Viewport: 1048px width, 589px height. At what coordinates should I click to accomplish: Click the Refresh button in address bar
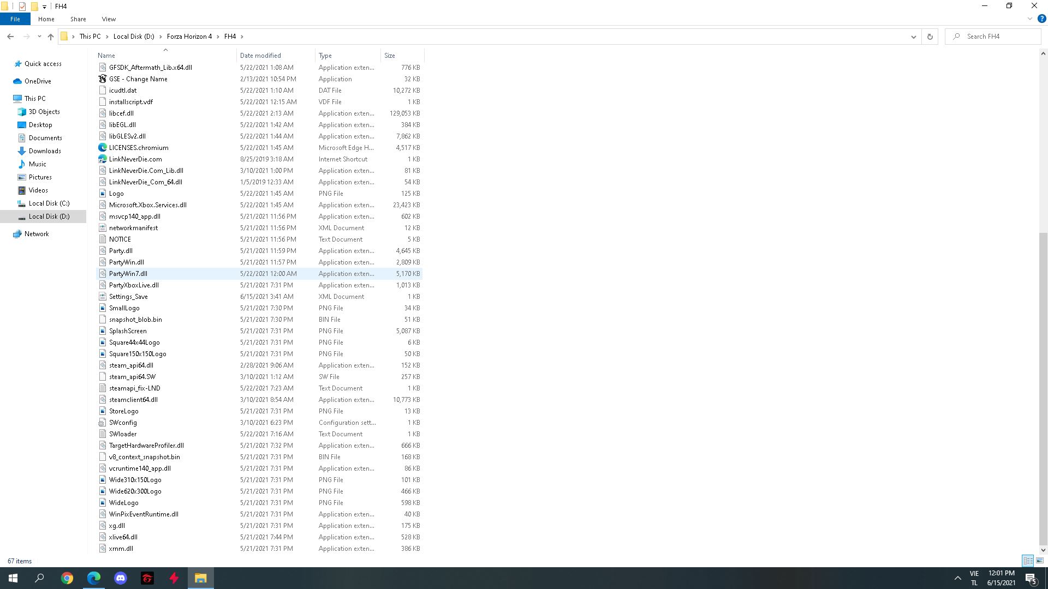930,37
